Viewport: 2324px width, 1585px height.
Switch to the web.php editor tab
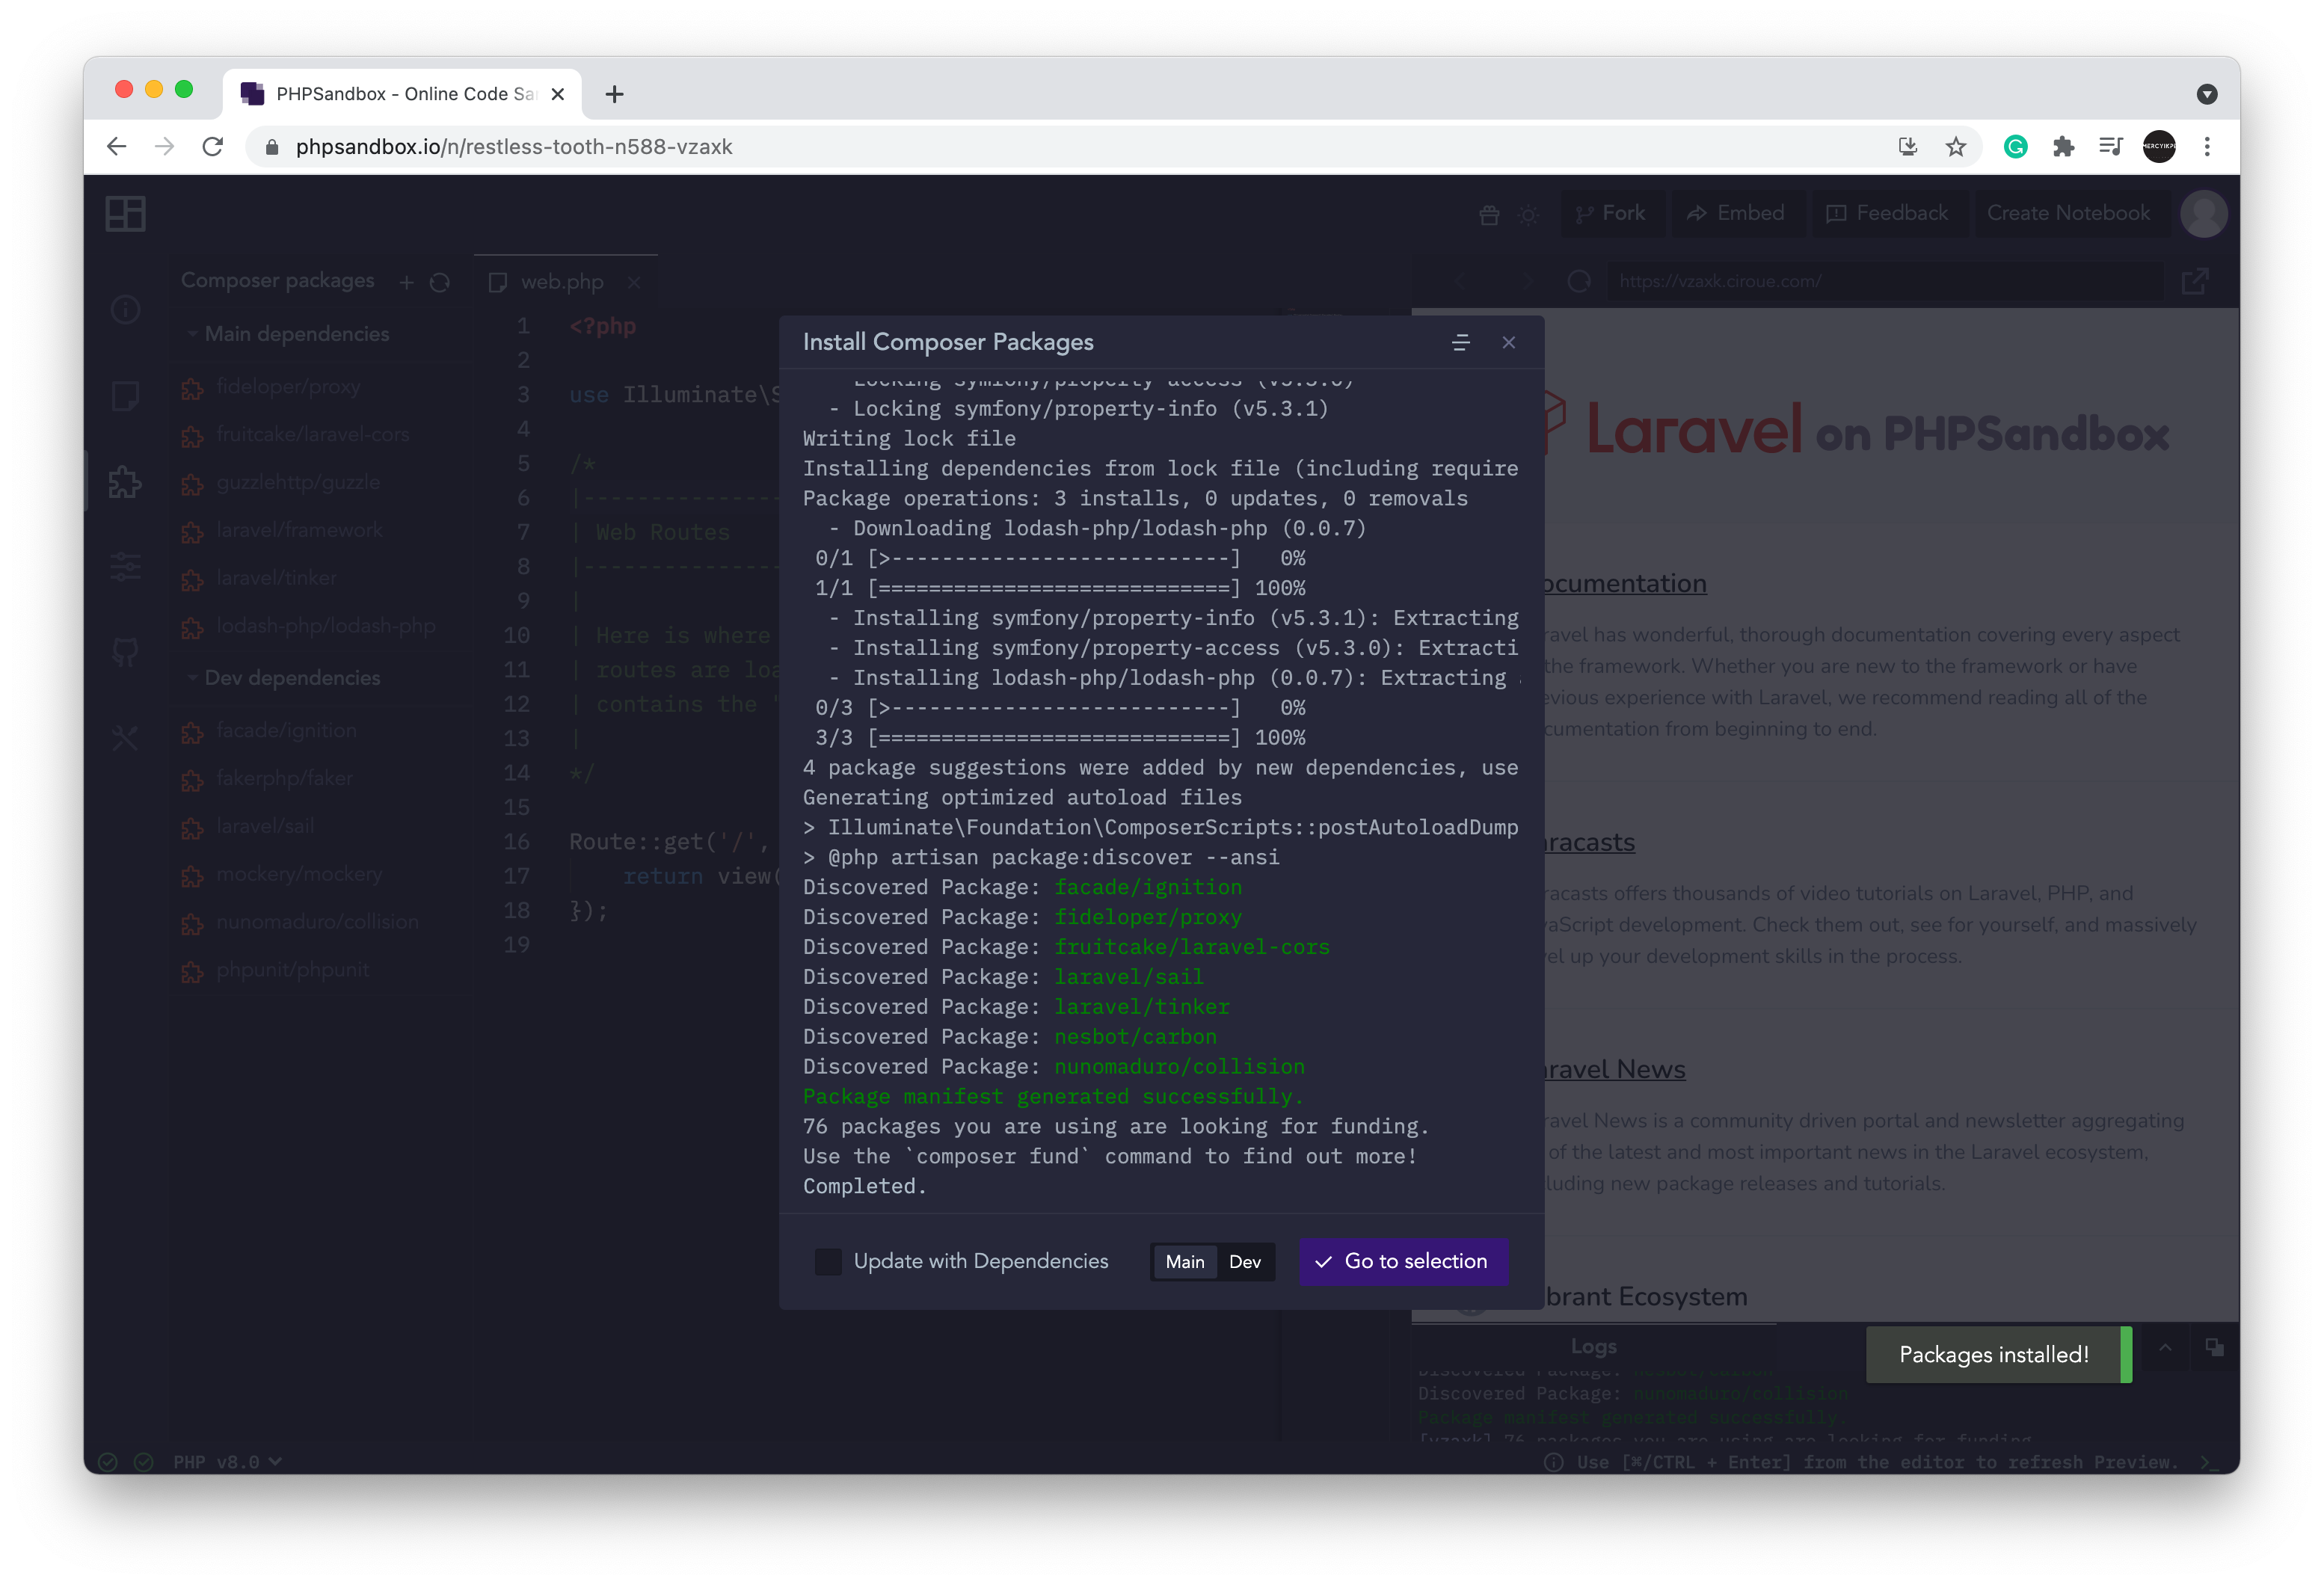click(x=561, y=282)
